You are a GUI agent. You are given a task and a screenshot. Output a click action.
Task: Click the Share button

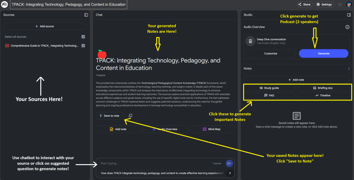[304, 4]
